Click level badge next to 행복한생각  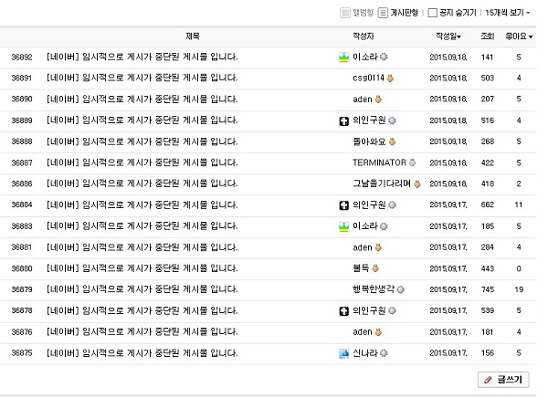(401, 289)
